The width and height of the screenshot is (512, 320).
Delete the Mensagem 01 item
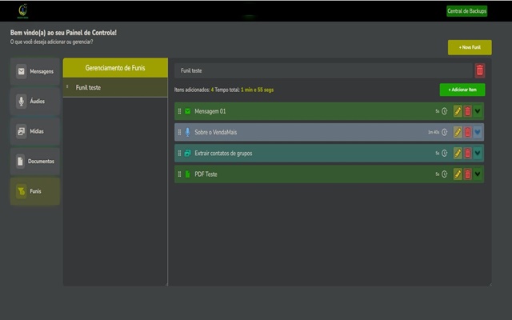pos(468,111)
